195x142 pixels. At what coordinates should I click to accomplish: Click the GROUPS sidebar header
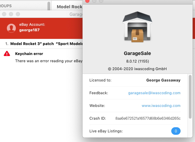pos(6,6)
